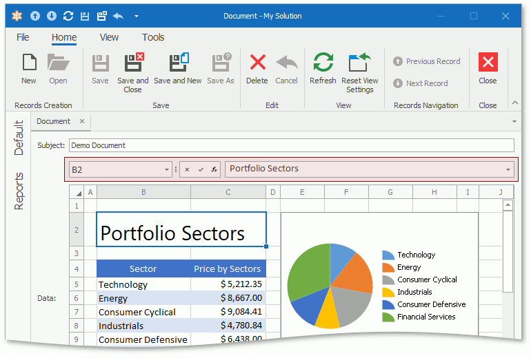Open the Name Box B2 dropdown
Screen dimensions: 531x358
pyautogui.click(x=167, y=169)
